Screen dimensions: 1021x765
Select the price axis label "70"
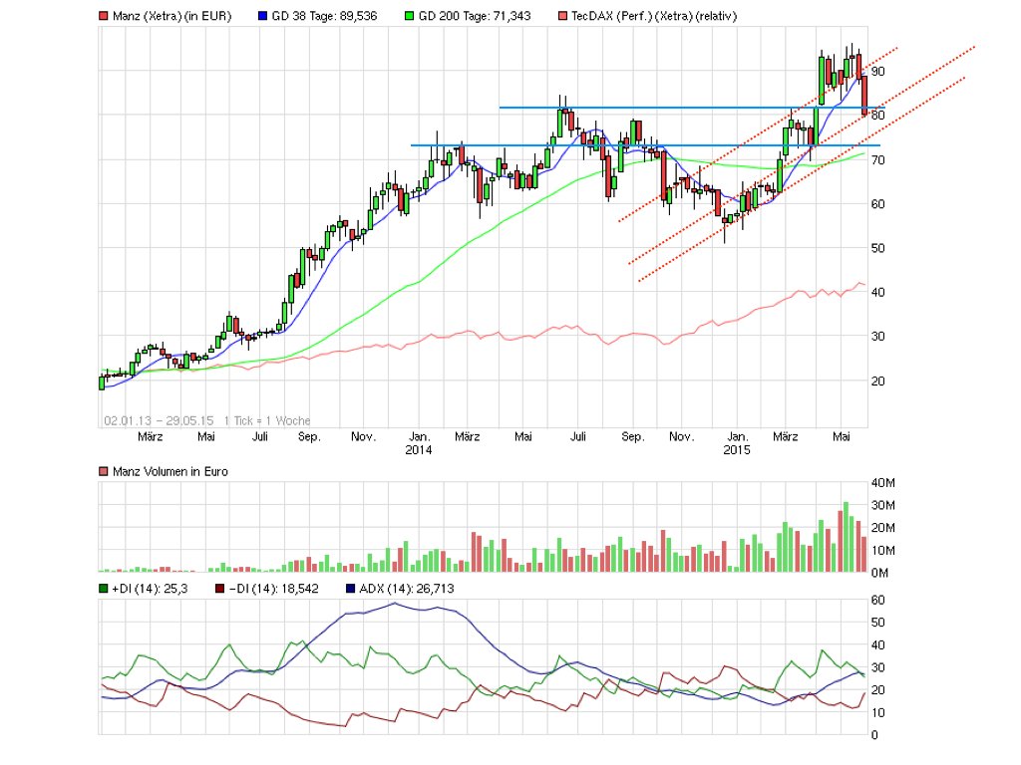click(878, 159)
